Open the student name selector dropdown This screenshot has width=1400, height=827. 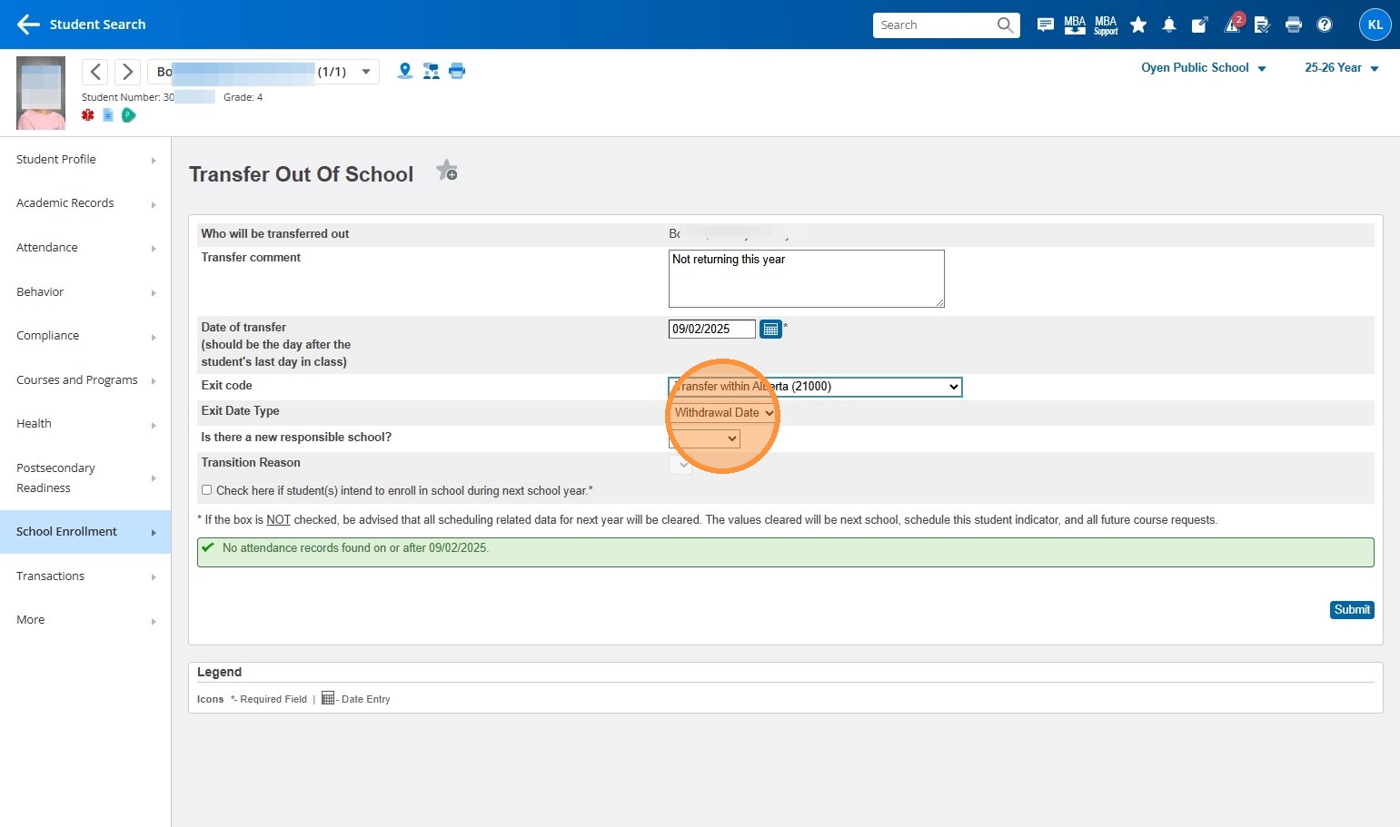coord(263,72)
